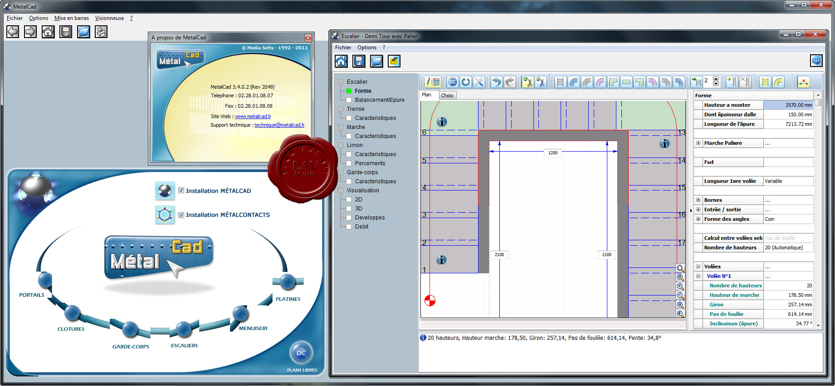Click the home icon in Escalier window toolbar
This screenshot has width=835, height=386.
point(341,61)
